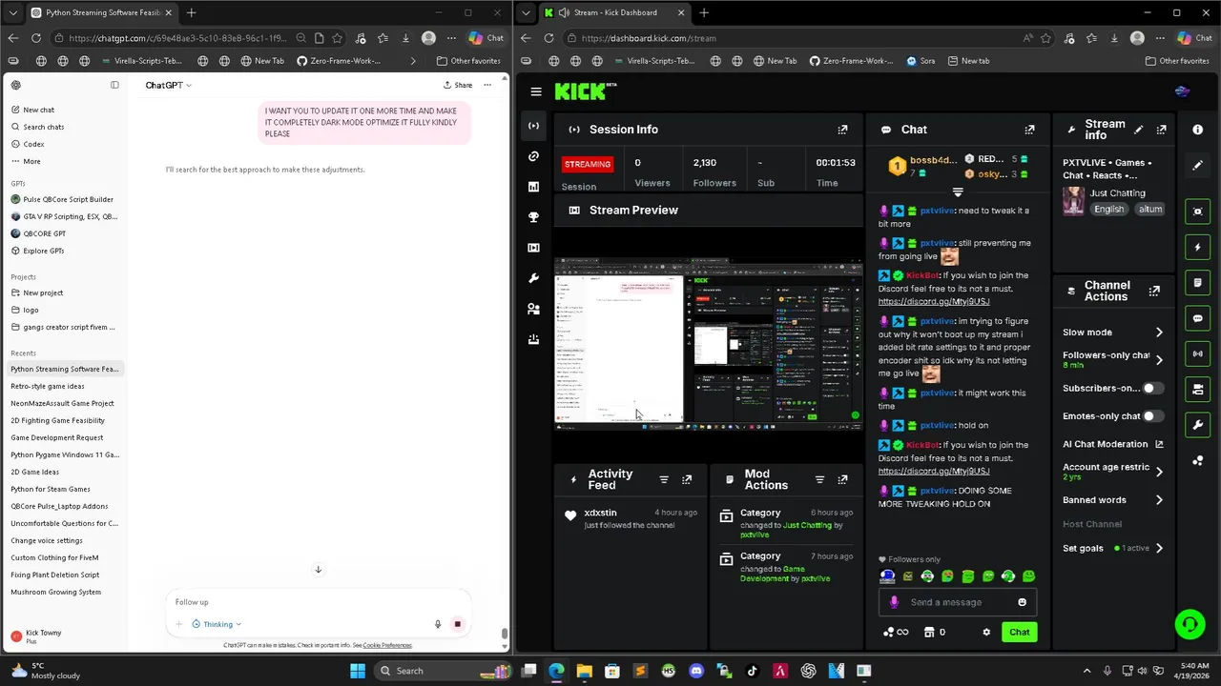The image size is (1221, 686).
Task: Click the green Chat send button
Action: (1020, 632)
